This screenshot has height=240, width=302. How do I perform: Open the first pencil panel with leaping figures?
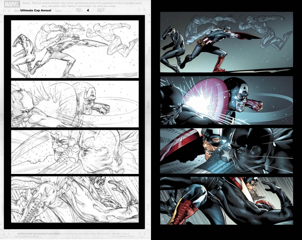[x=75, y=49]
